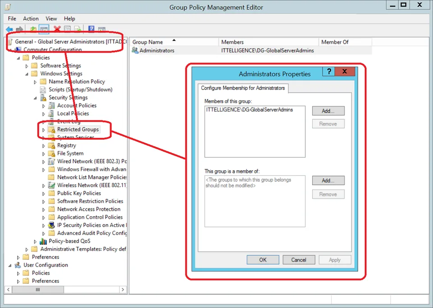The image size is (433, 308).
Task: Click the tree pane's horizontal scrollbar left arrow
Action: [8, 290]
